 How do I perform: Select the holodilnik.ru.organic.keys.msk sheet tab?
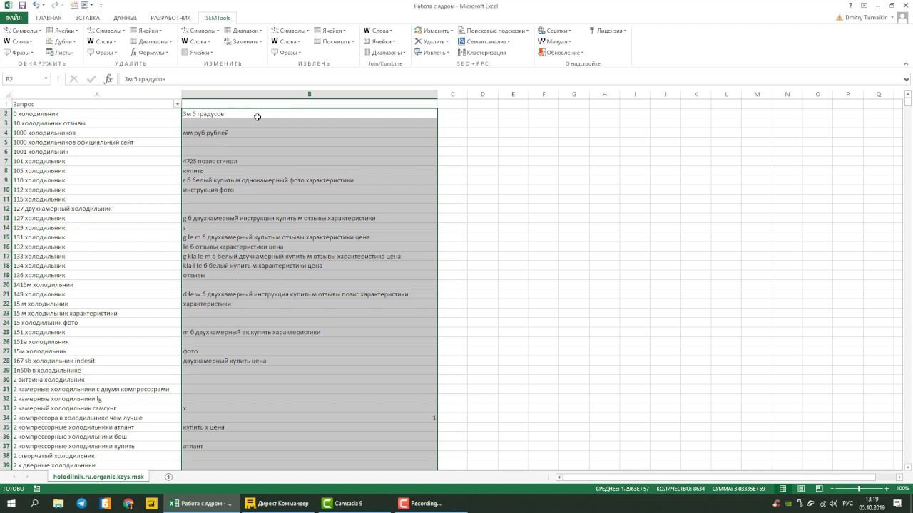coord(98,477)
